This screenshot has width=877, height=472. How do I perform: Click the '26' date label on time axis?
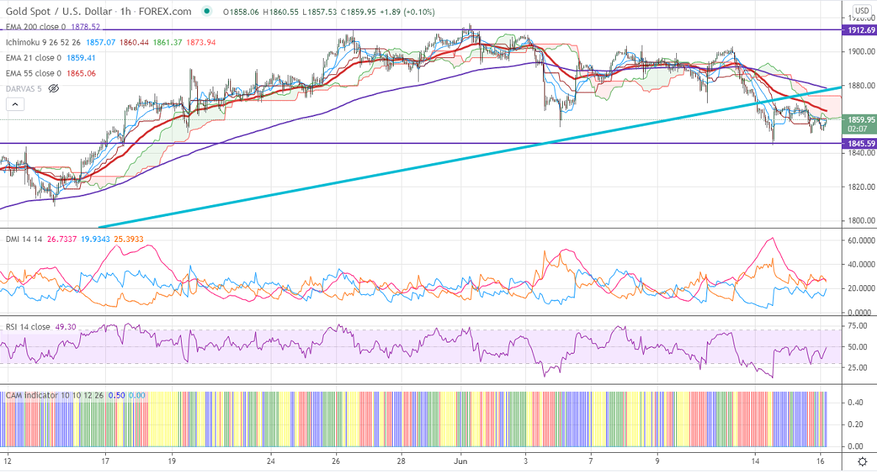point(335,462)
